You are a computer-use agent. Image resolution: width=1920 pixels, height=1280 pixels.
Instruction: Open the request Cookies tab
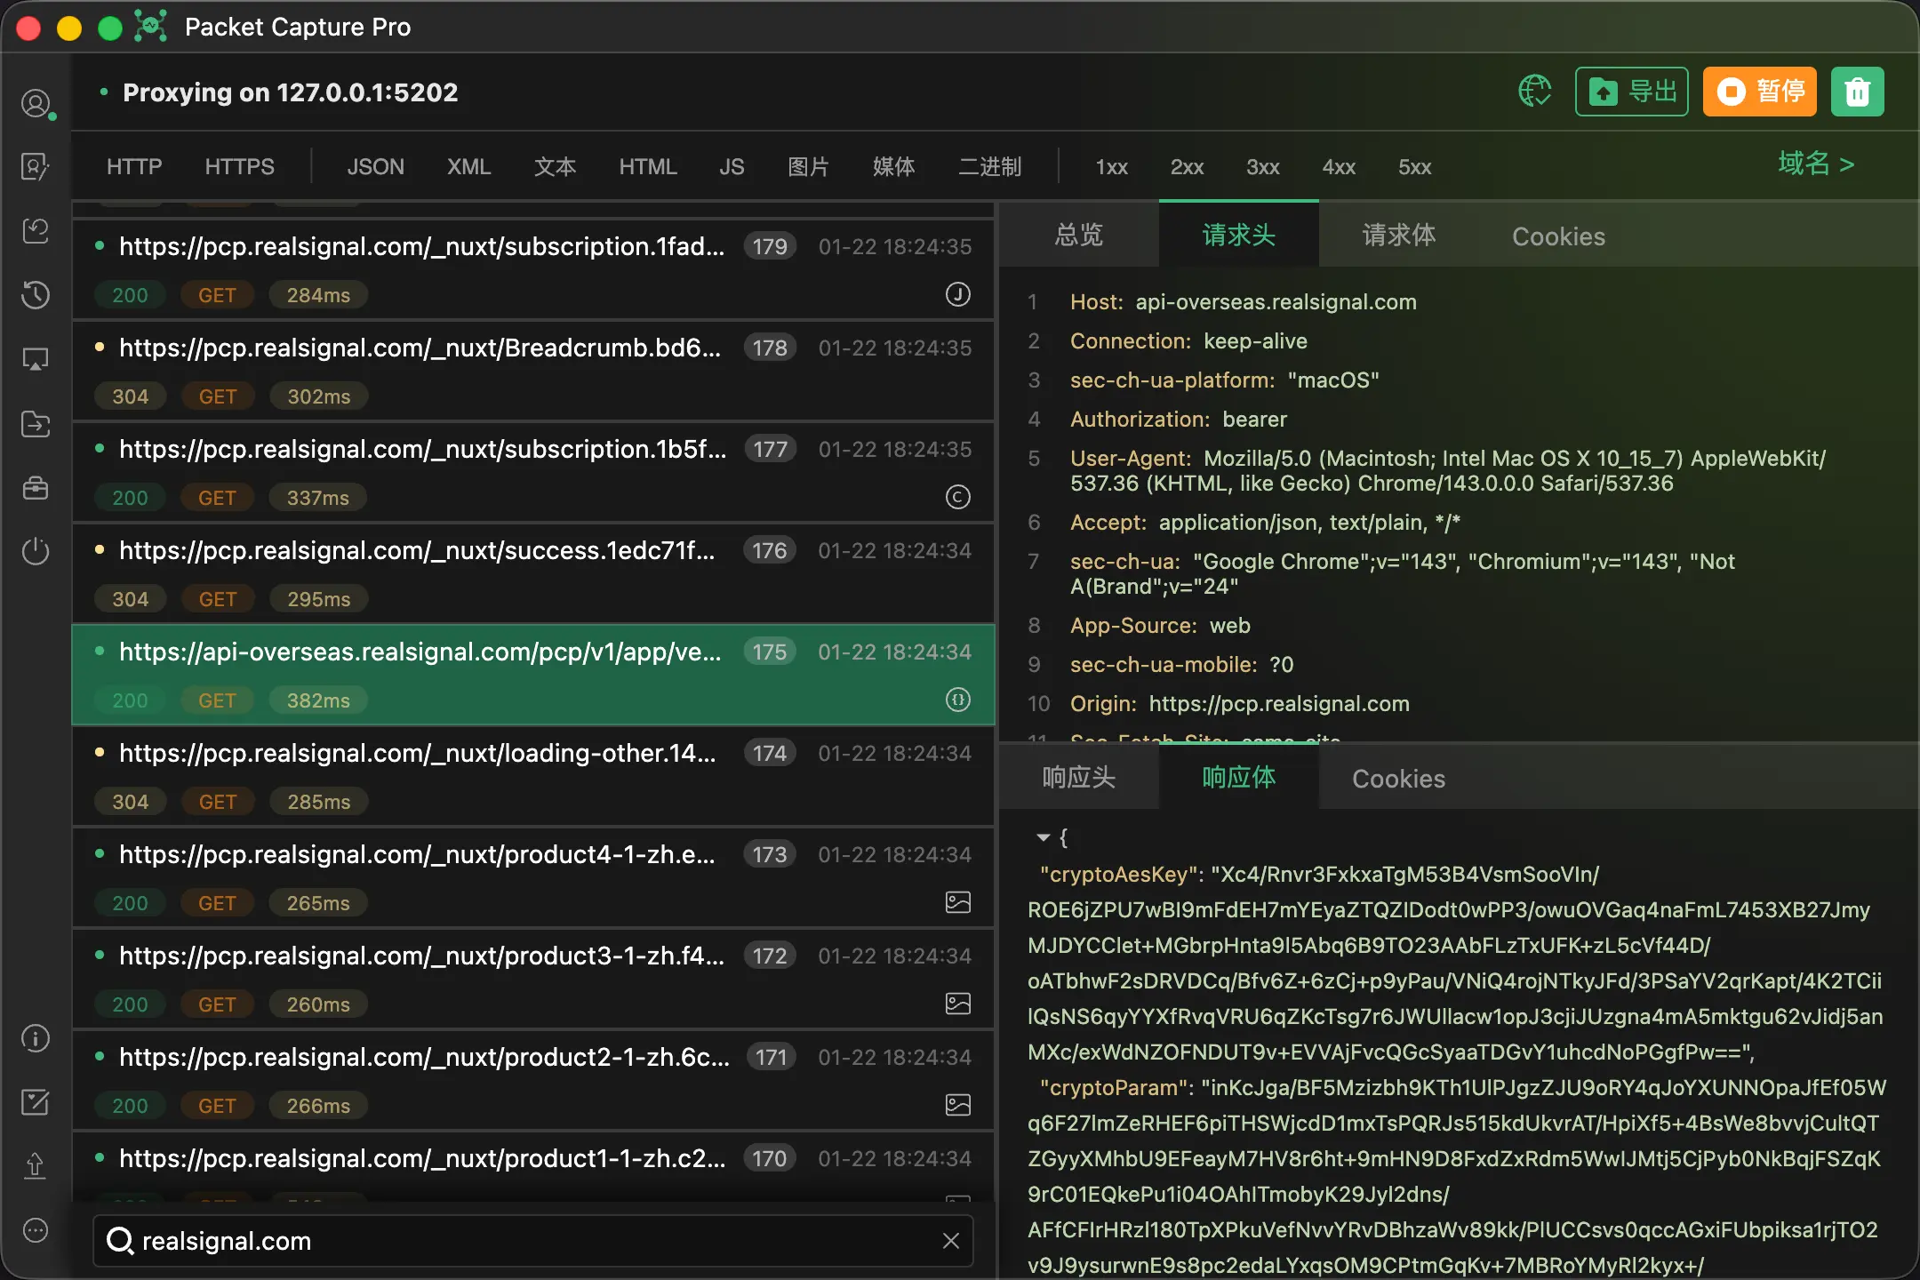pos(1559,236)
